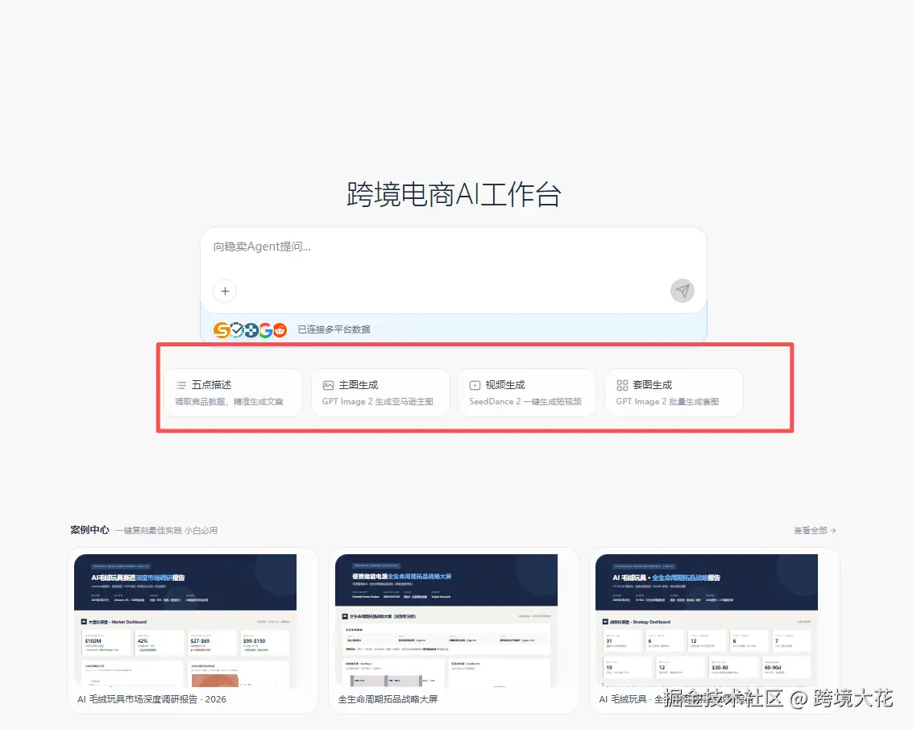
Task: Open the GPT Image 套图生成 card
Action: click(674, 392)
